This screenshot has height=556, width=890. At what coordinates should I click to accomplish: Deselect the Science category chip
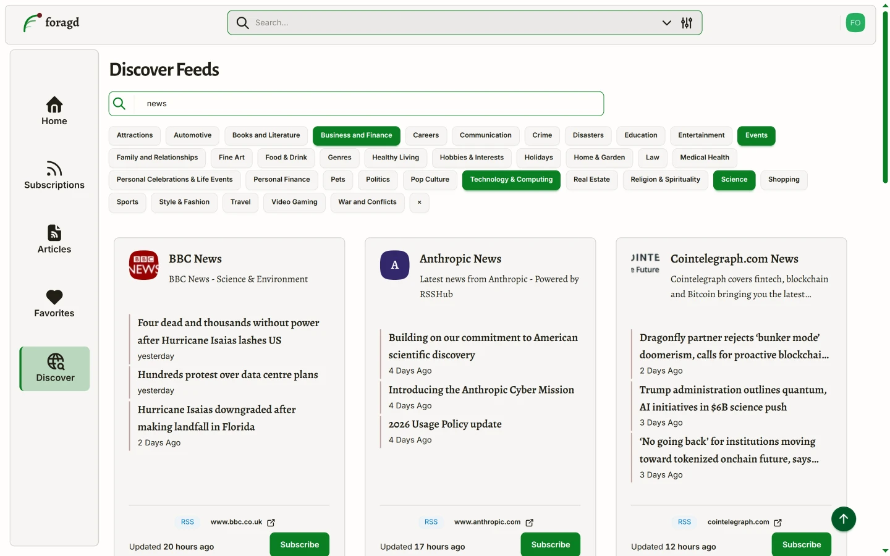pyautogui.click(x=734, y=180)
